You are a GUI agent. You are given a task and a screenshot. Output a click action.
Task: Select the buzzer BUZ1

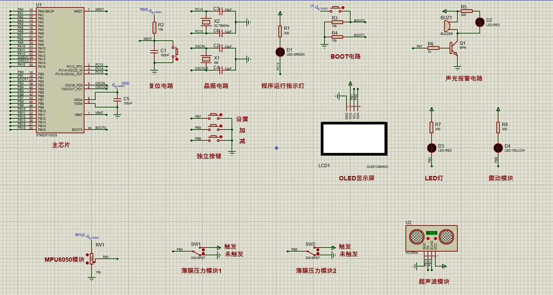447,26
